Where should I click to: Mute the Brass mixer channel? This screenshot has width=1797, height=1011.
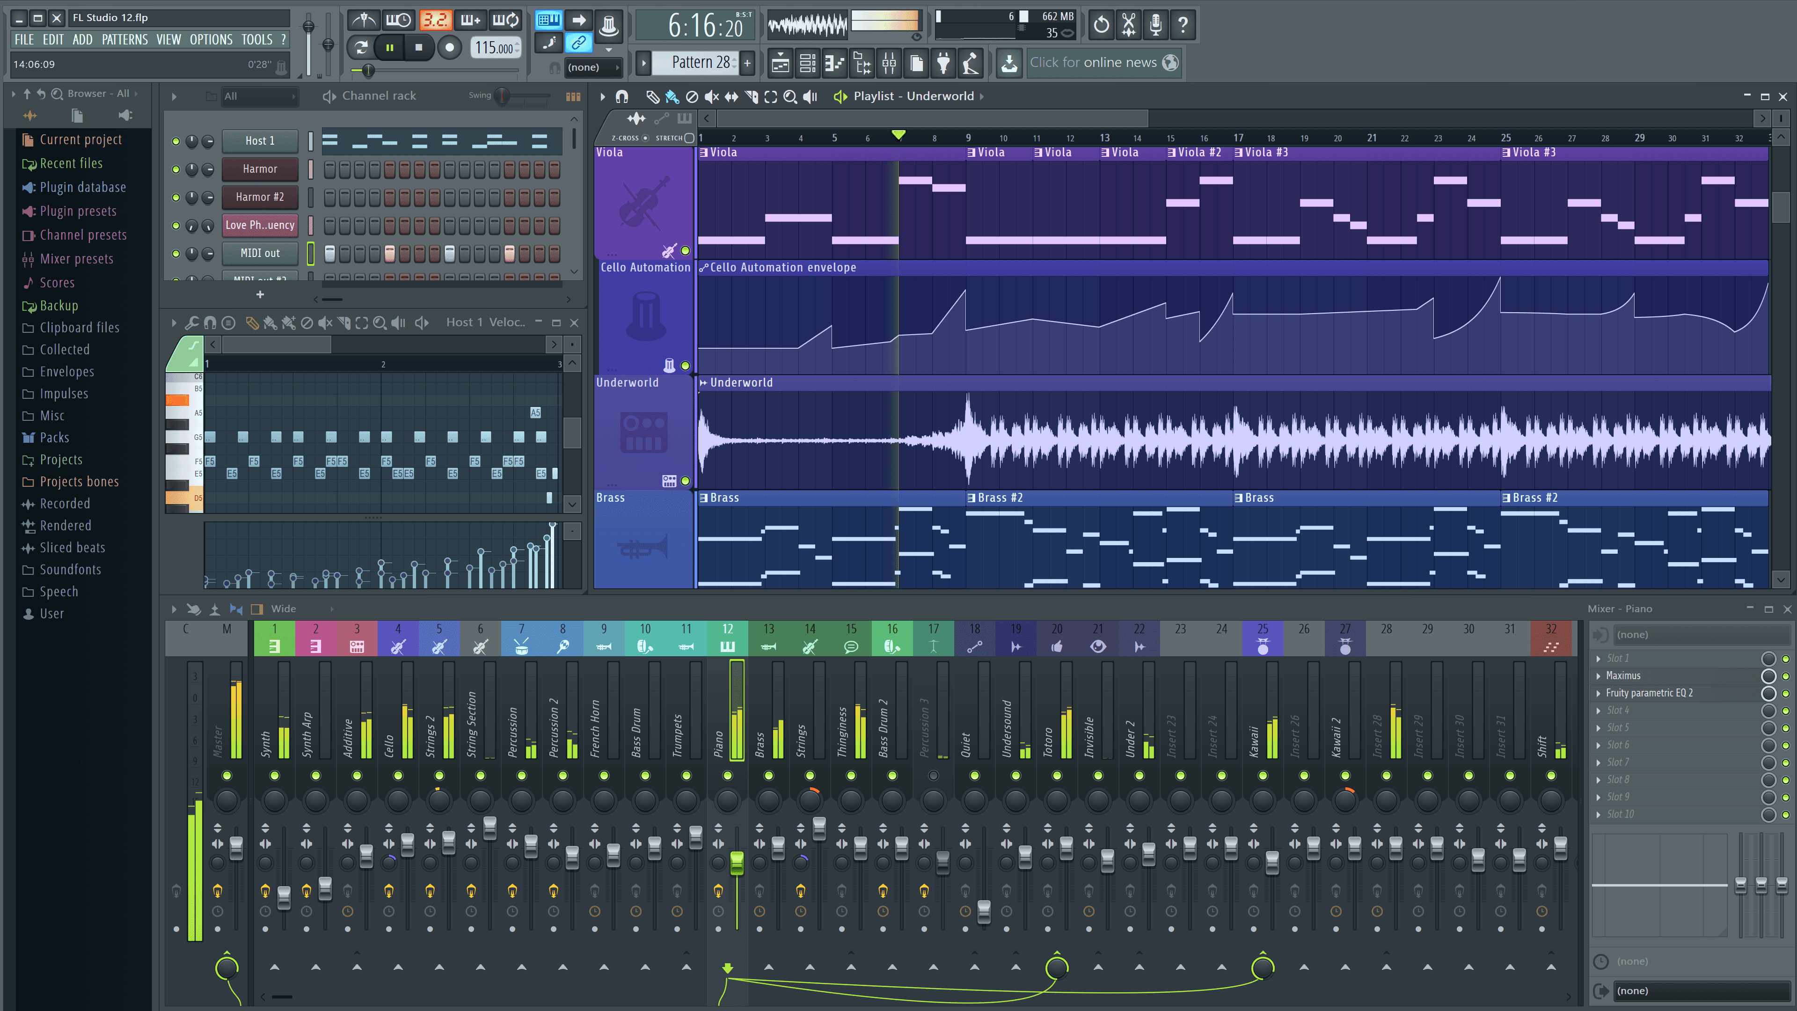click(767, 775)
